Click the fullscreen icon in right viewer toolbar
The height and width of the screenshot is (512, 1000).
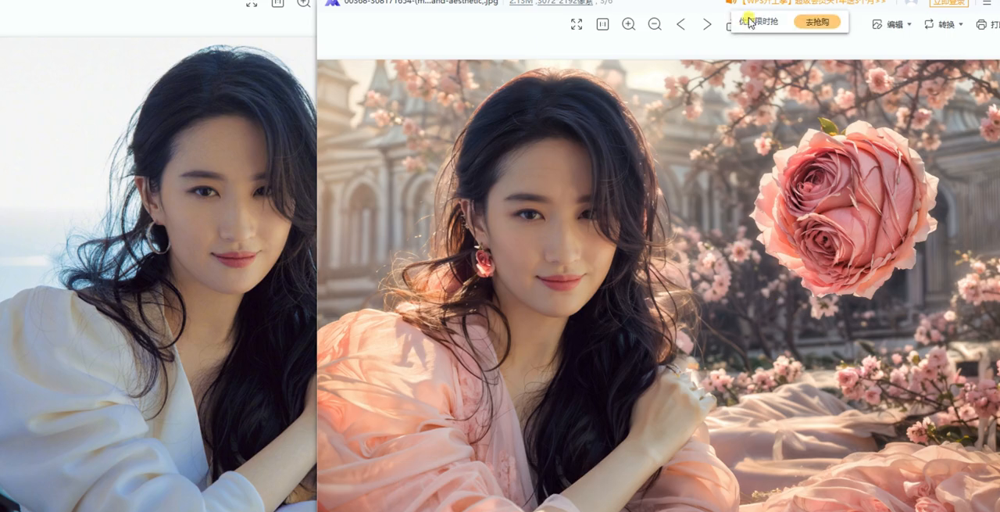tap(577, 24)
